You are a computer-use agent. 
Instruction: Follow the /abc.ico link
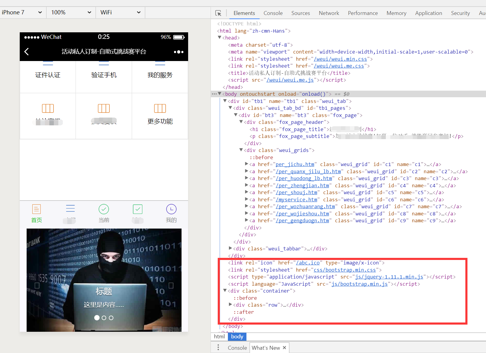click(308, 263)
